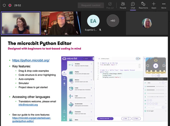Collapse the micro:bit sidebar panel
This screenshot has width=170, height=126.
(93, 59)
